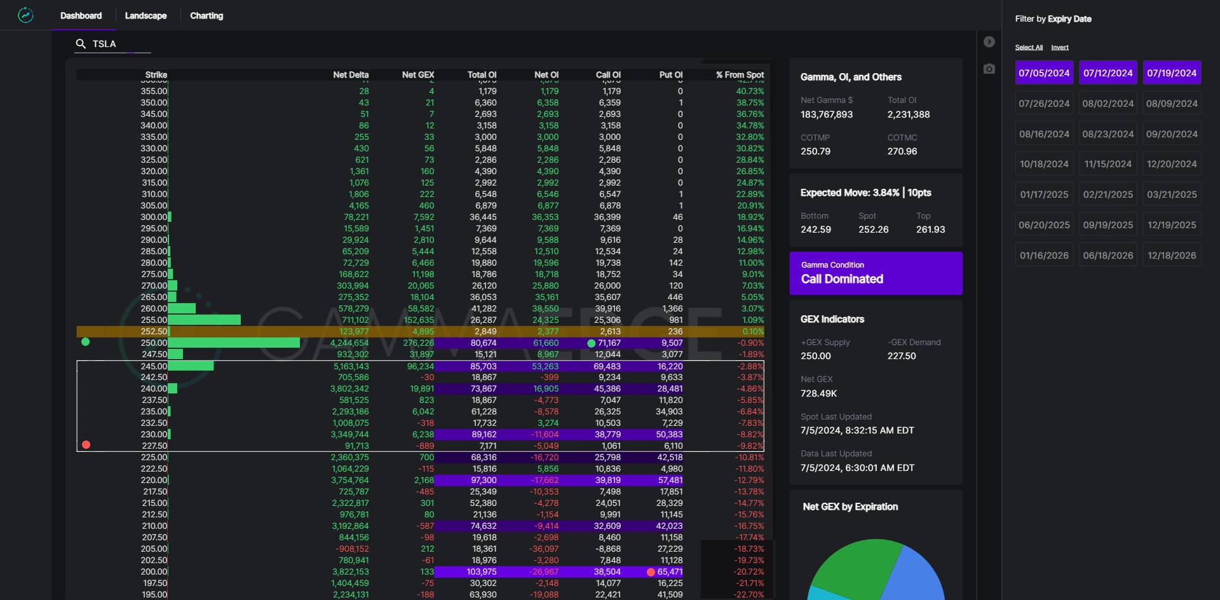Click the COTMC value 270.96
Viewport: 1220px width, 600px height.
tap(902, 151)
